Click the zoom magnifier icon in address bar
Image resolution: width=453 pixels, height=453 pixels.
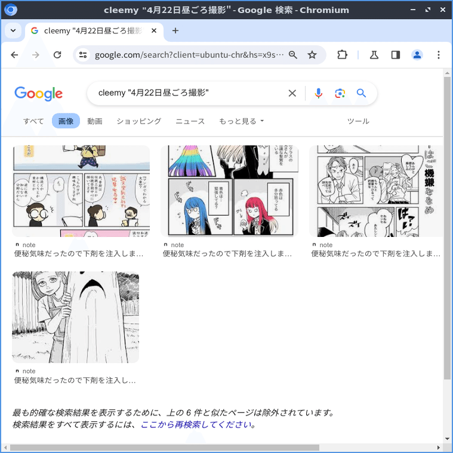(x=292, y=55)
